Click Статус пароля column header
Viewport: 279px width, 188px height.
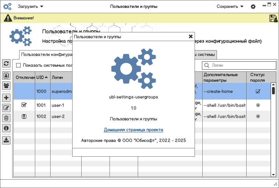click(258, 77)
